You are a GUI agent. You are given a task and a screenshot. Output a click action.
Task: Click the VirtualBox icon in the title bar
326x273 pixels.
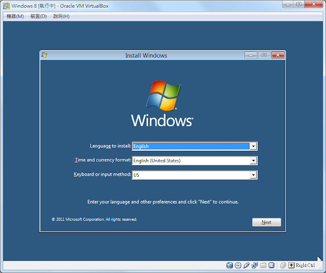[6, 6]
